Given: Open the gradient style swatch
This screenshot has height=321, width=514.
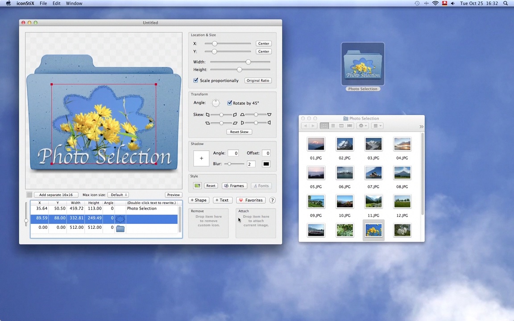Looking at the screenshot, I should [197, 186].
